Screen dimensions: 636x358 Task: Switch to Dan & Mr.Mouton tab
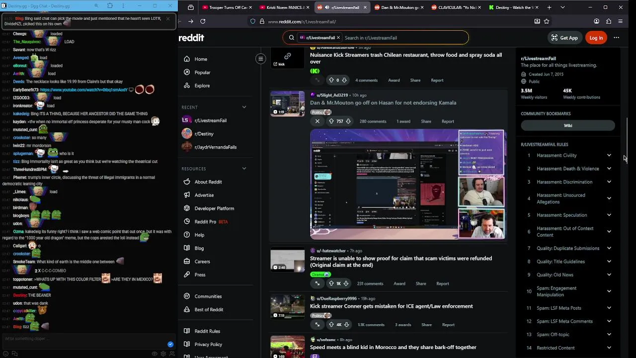(399, 7)
